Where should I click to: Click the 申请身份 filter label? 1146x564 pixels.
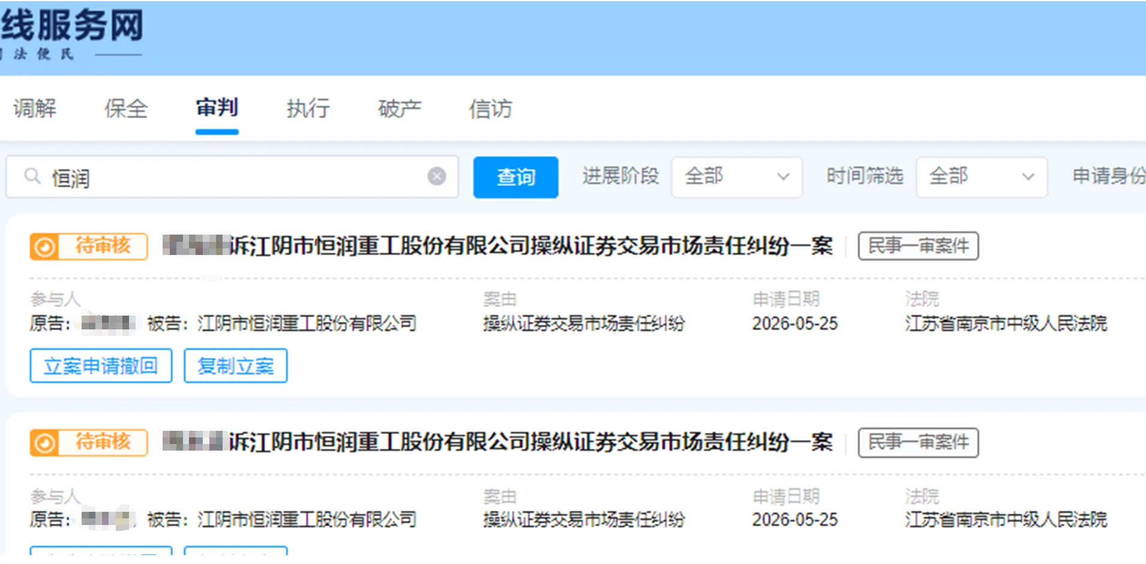(1109, 176)
